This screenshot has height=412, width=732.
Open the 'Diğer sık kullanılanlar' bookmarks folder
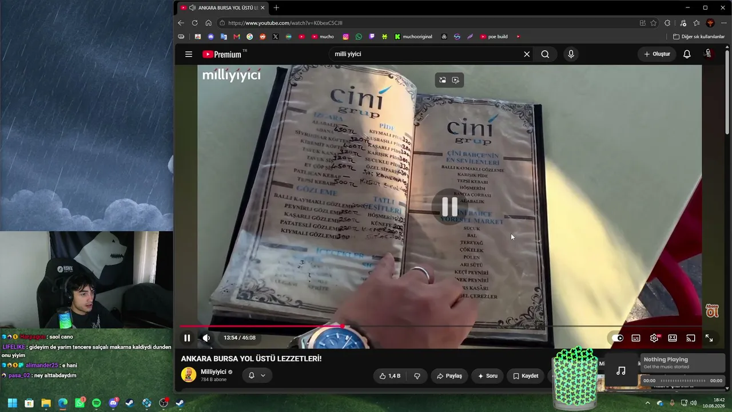[x=699, y=37]
